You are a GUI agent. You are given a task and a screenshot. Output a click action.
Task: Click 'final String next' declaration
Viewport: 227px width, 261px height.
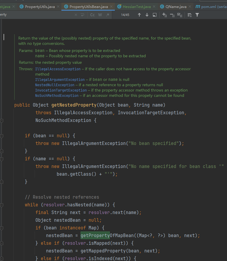pos(58,212)
